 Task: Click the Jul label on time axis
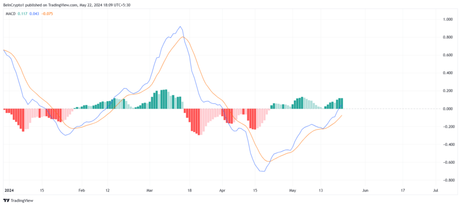pyautogui.click(x=436, y=190)
